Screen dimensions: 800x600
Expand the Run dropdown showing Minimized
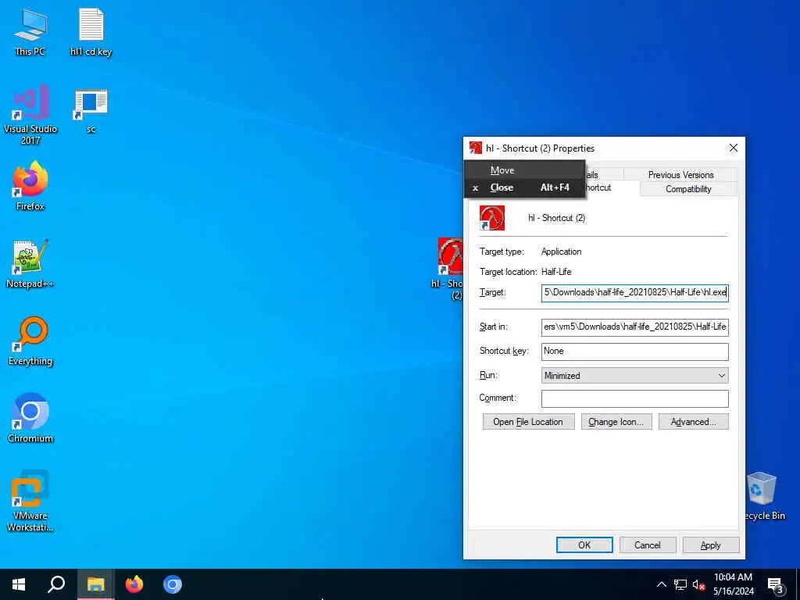(x=634, y=376)
